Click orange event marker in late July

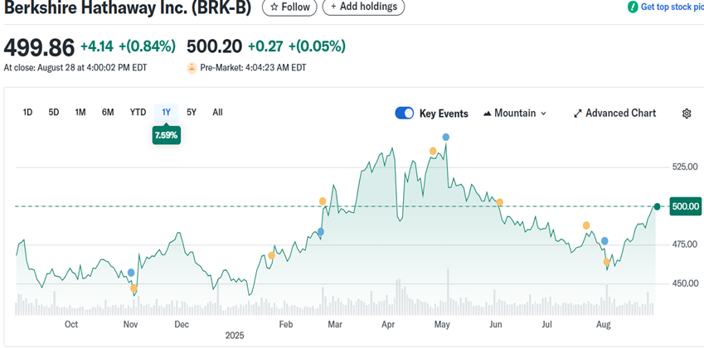[x=586, y=225]
